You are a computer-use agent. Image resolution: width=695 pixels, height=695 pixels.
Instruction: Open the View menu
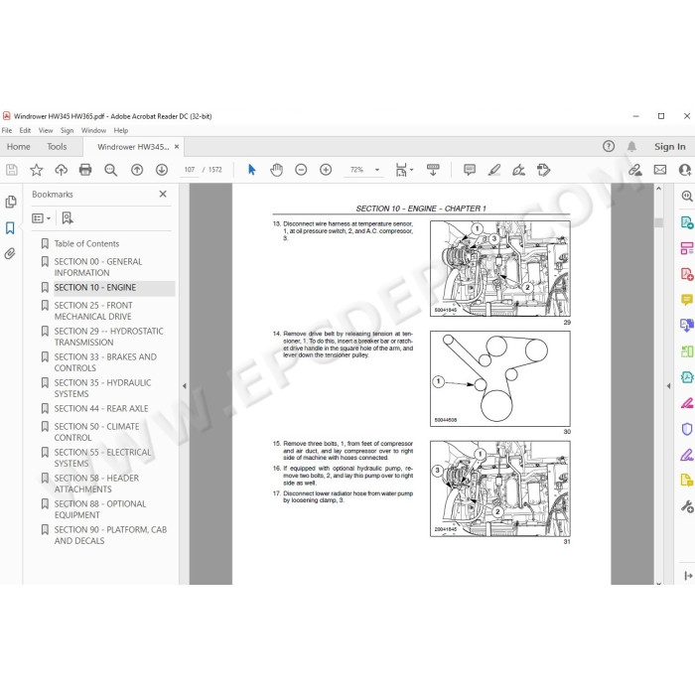click(46, 130)
